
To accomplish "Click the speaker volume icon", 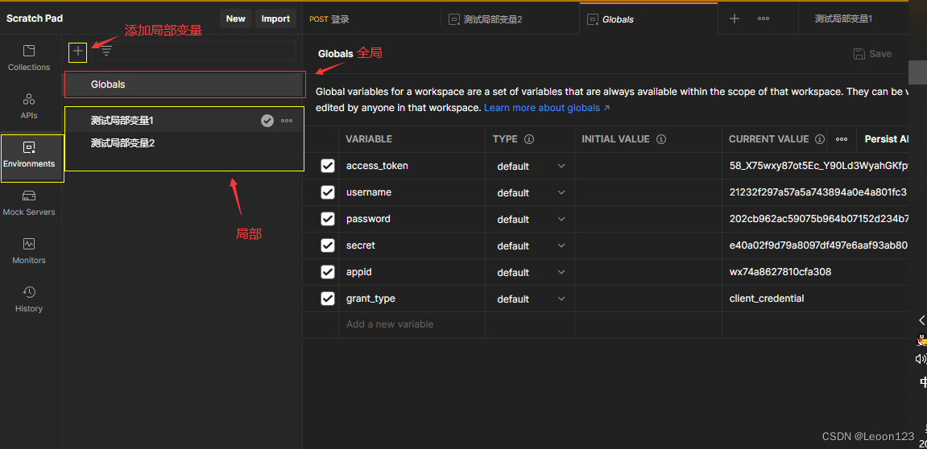I will click(921, 359).
